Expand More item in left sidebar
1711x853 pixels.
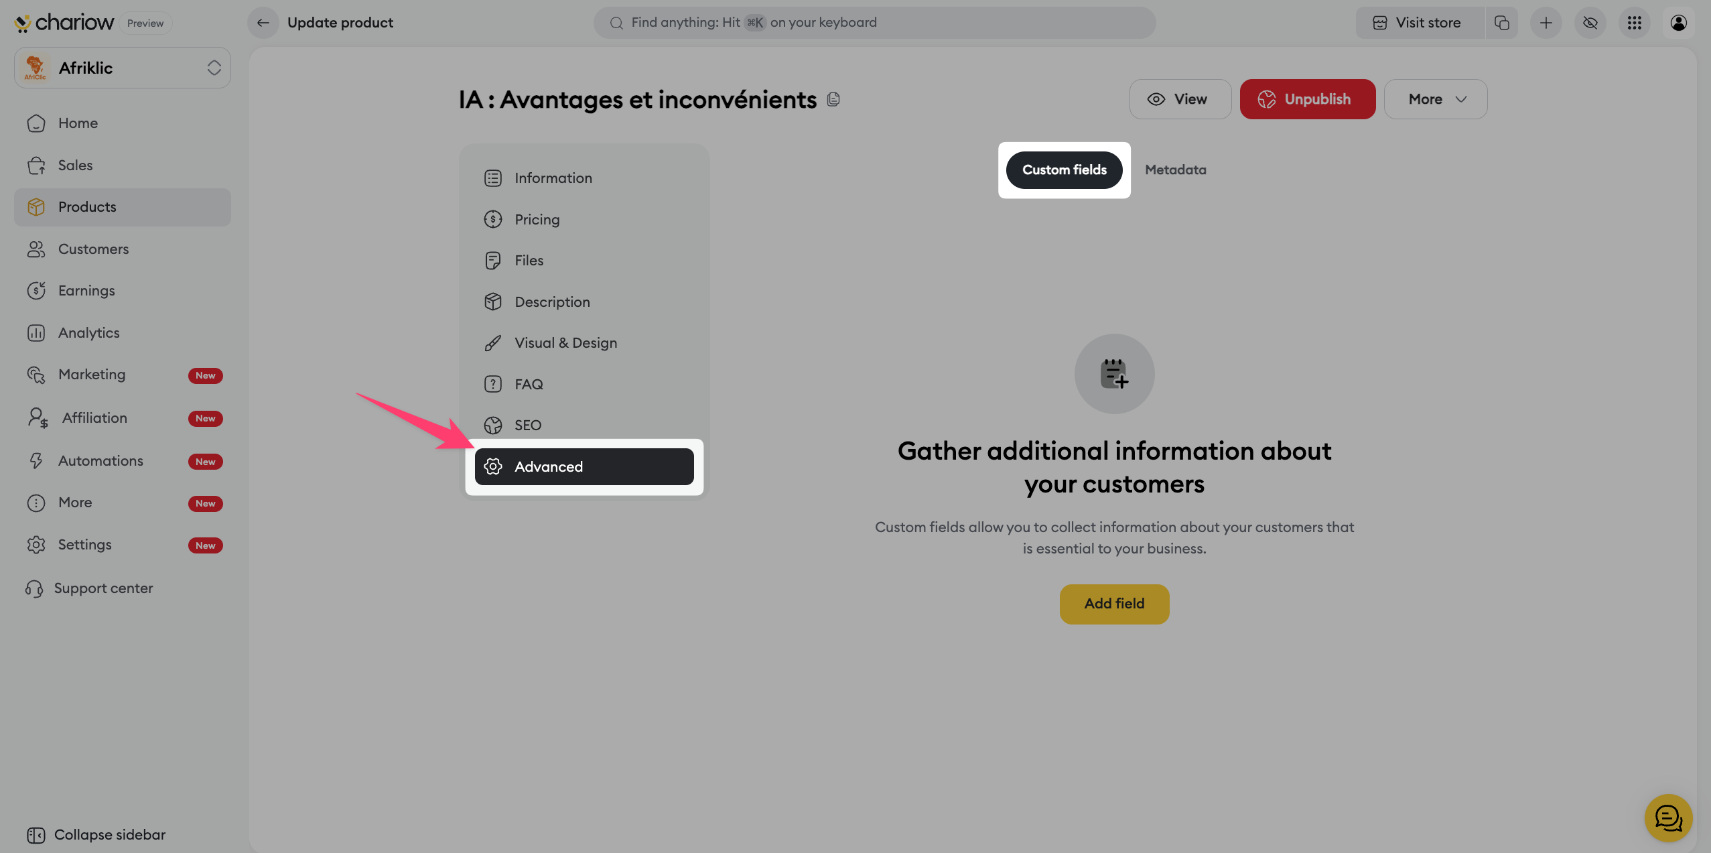click(75, 503)
